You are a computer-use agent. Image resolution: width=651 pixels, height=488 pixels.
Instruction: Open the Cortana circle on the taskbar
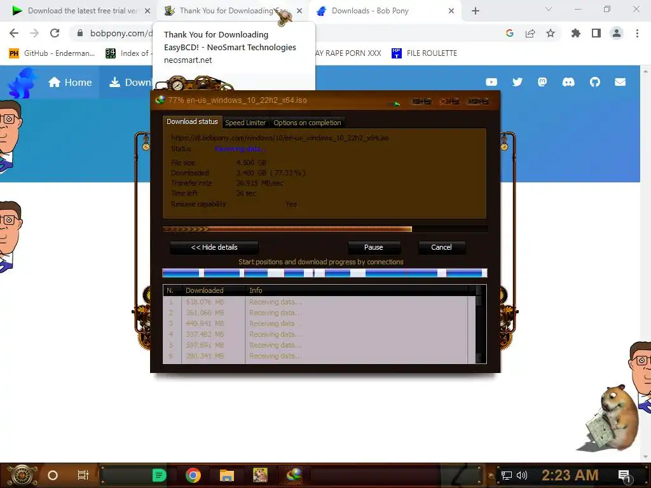(53, 475)
